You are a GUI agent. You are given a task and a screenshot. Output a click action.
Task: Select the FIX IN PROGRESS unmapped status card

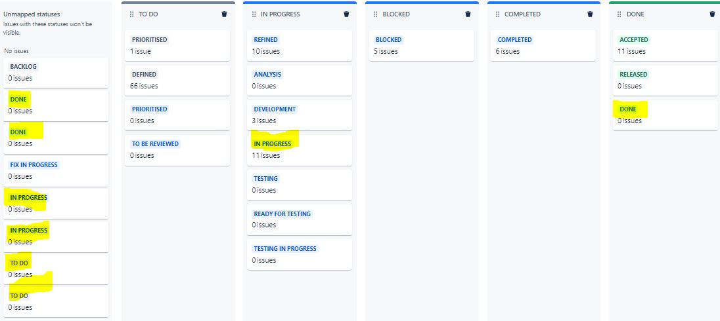(x=56, y=171)
